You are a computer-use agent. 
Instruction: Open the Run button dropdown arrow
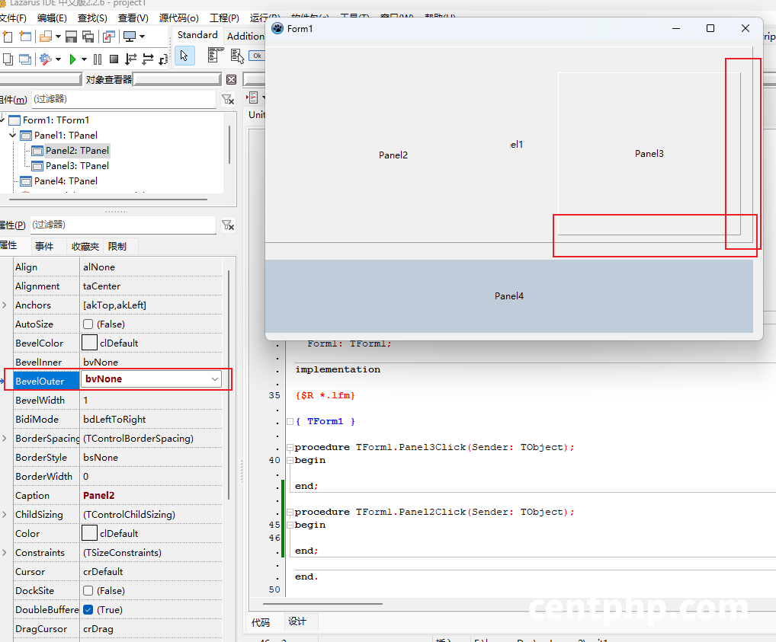pyautogui.click(x=84, y=59)
